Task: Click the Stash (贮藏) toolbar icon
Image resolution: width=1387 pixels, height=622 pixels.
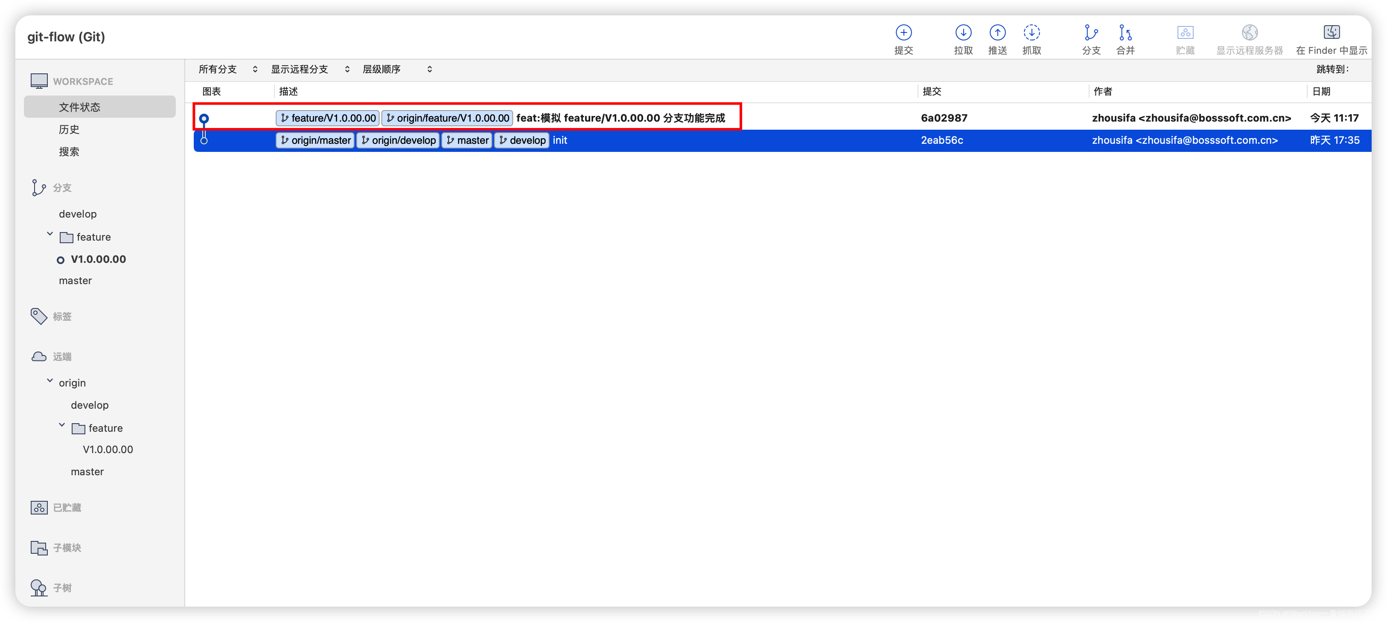Action: [x=1185, y=33]
